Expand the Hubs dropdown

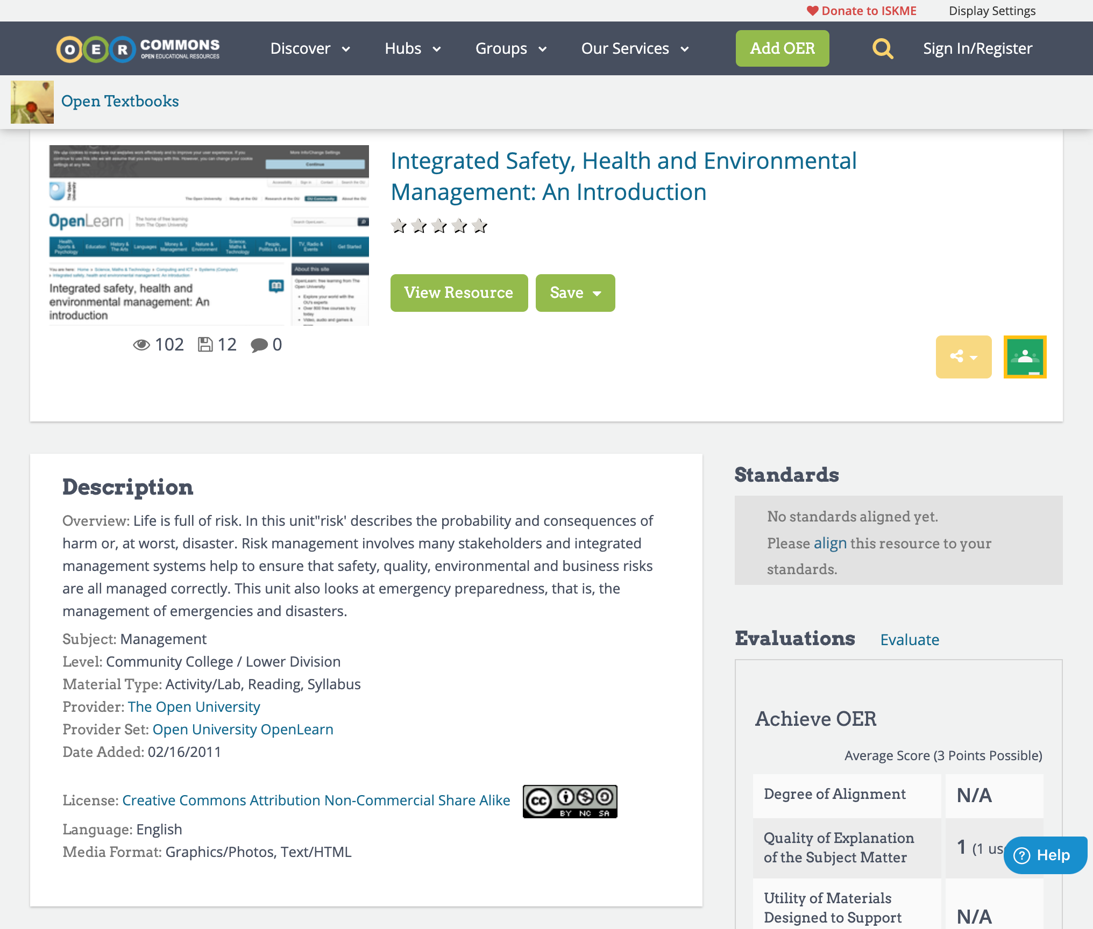[413, 49]
